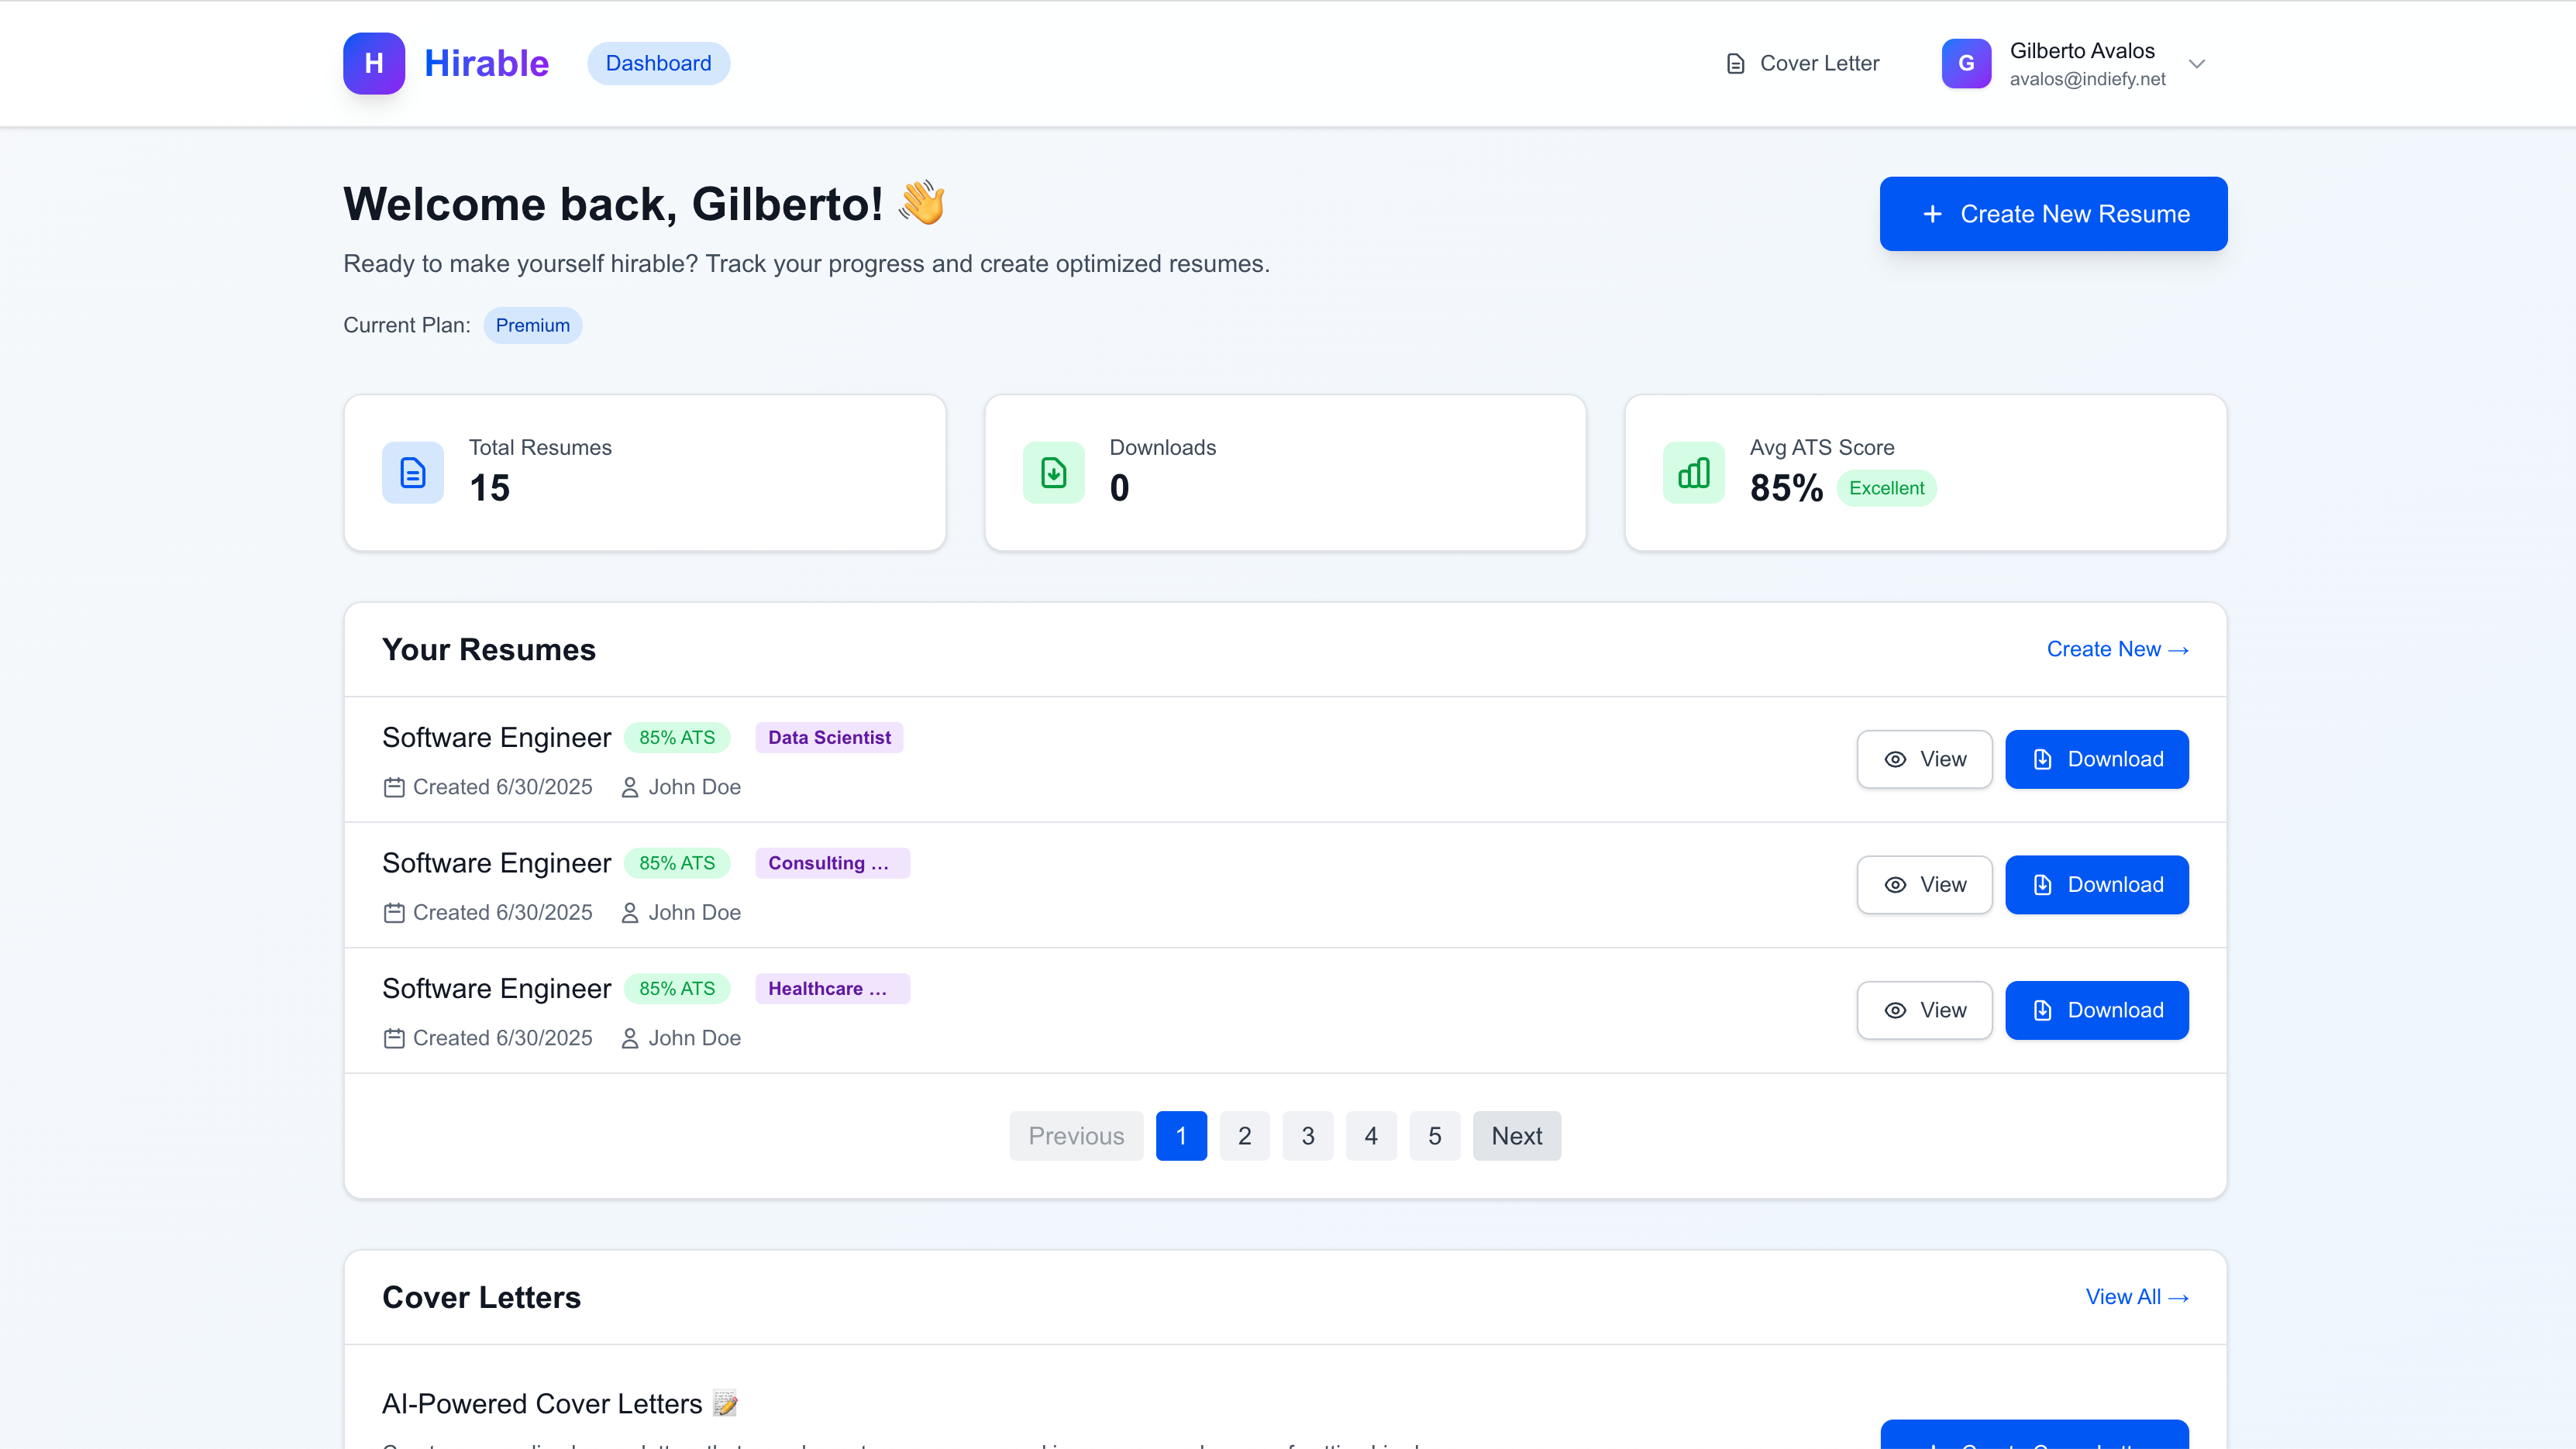Click the Your Resumes section heading
Viewport: 2576px width, 1449px height.
click(x=488, y=649)
